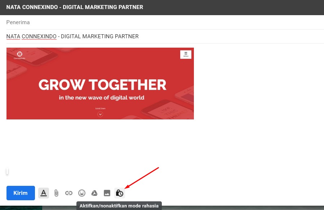Click the Connexindo logo in the image
324x210 pixels.
point(19,55)
